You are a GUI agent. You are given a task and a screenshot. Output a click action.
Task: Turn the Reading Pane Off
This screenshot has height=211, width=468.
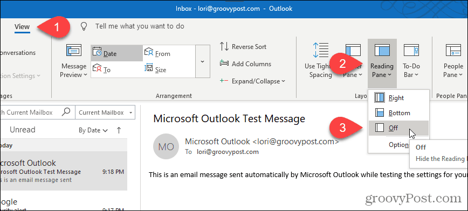click(399, 128)
